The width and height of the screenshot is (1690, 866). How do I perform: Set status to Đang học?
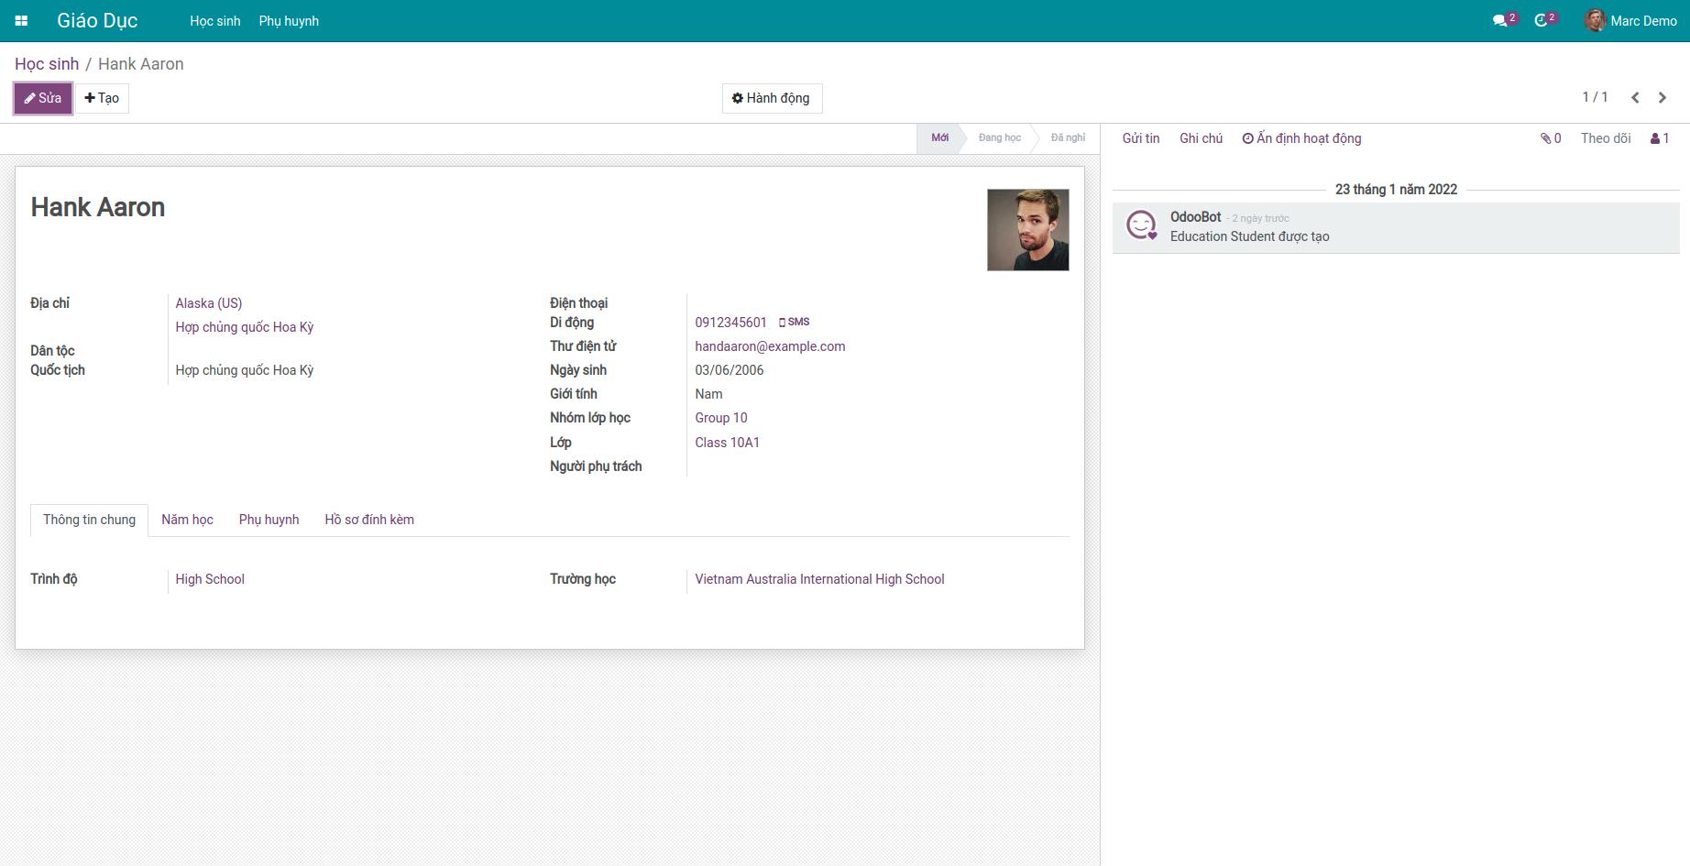click(x=999, y=138)
